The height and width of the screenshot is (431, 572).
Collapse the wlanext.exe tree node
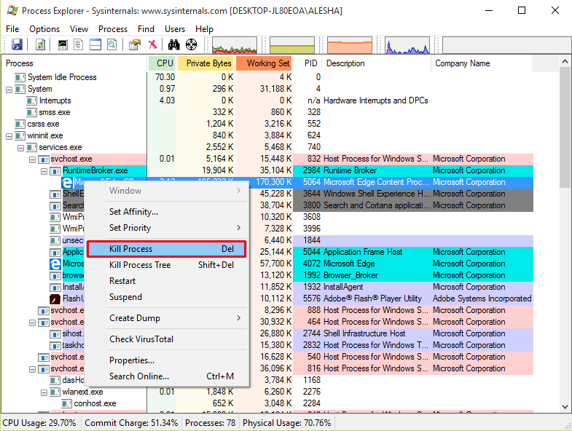click(44, 392)
